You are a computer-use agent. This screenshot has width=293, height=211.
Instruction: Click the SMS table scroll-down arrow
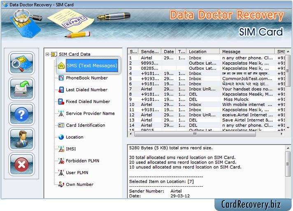[x=288, y=128]
